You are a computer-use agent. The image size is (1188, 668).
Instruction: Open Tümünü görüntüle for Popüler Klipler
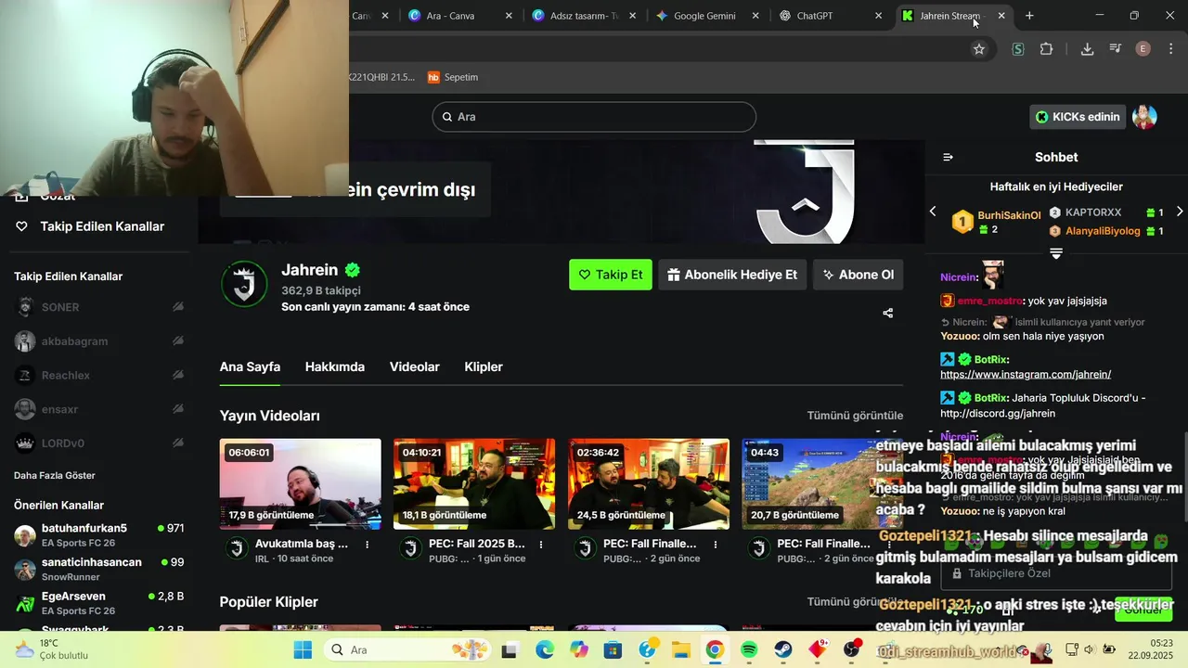855,602
